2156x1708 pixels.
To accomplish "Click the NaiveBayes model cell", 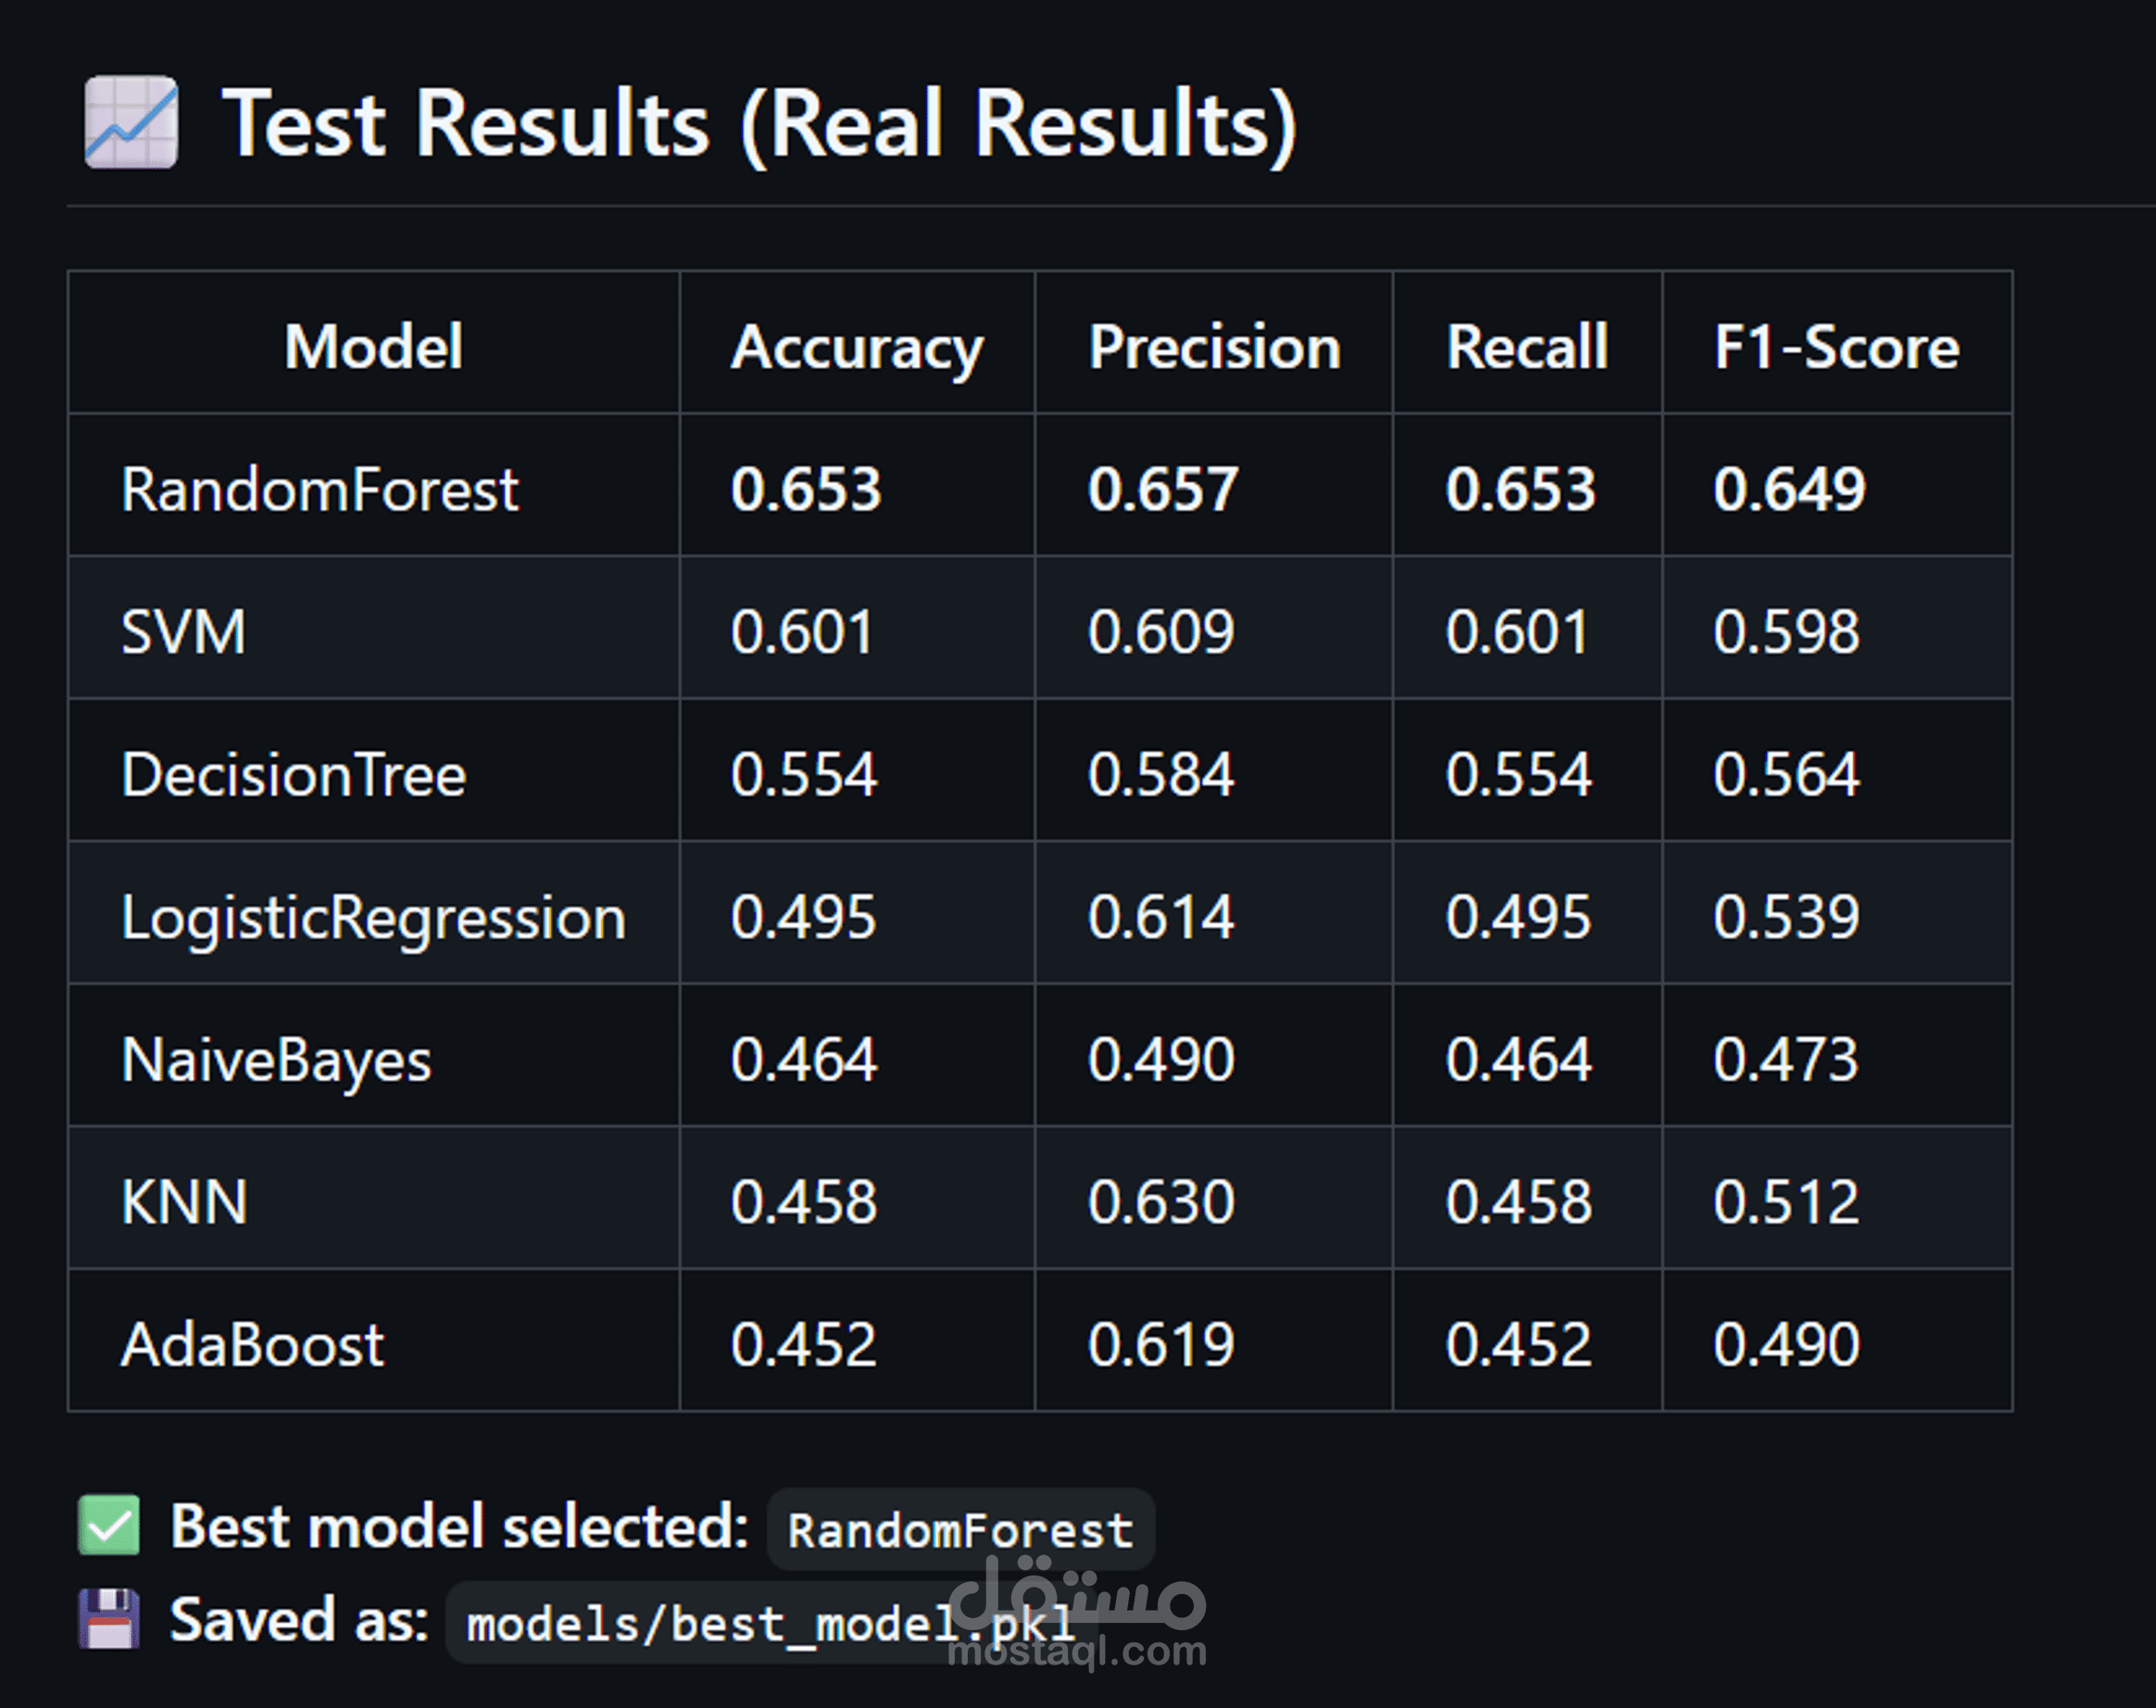I will point(276,1059).
